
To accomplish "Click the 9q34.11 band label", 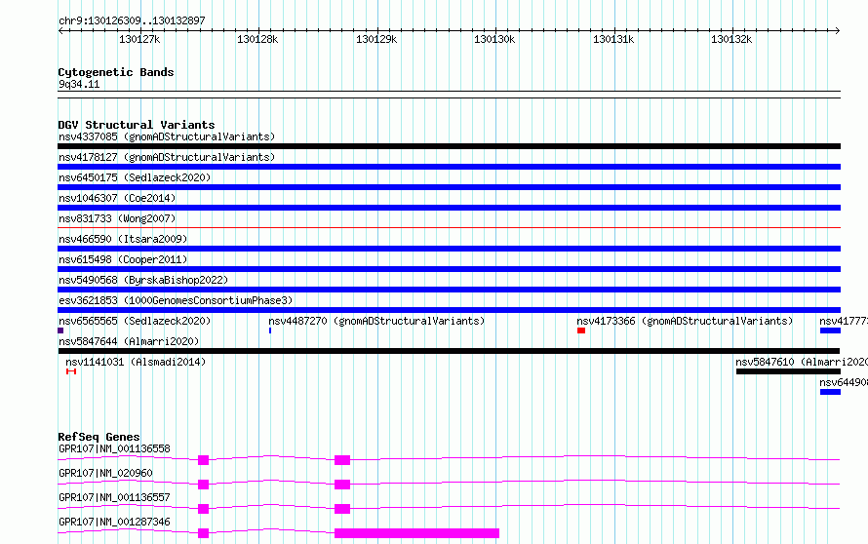I will (x=79, y=84).
